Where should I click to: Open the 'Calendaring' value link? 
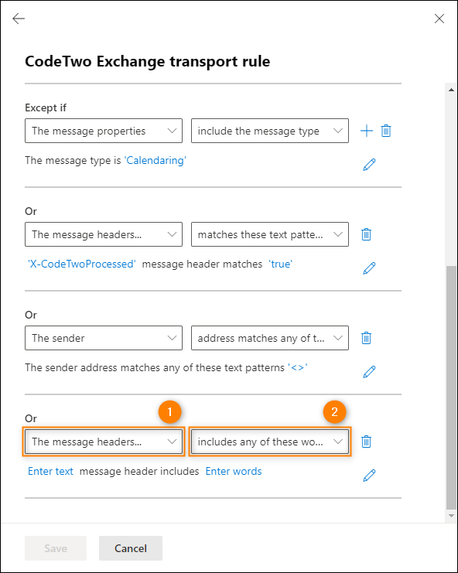point(156,160)
